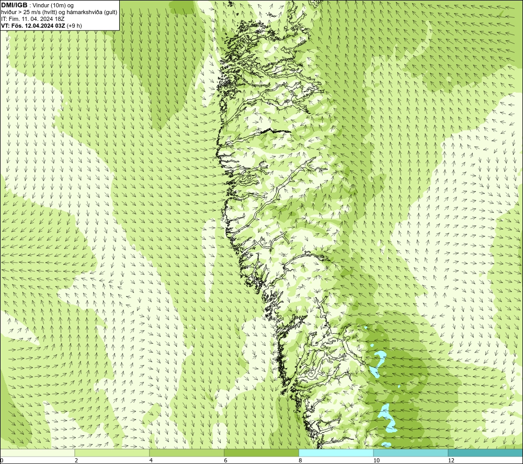Click the 2–4 m/s light green swatch
The width and height of the screenshot is (523, 464).
point(112,452)
